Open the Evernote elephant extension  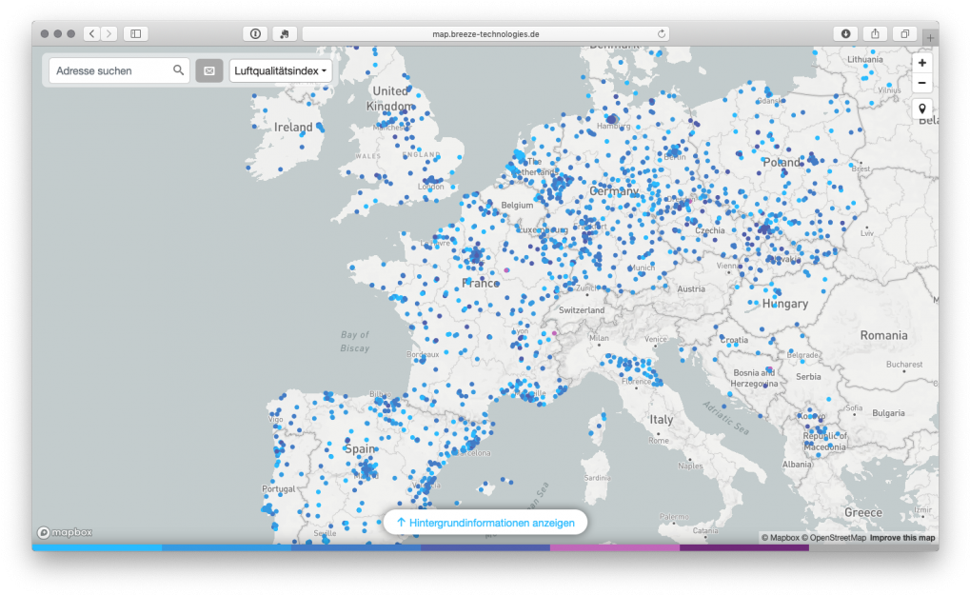click(x=285, y=33)
